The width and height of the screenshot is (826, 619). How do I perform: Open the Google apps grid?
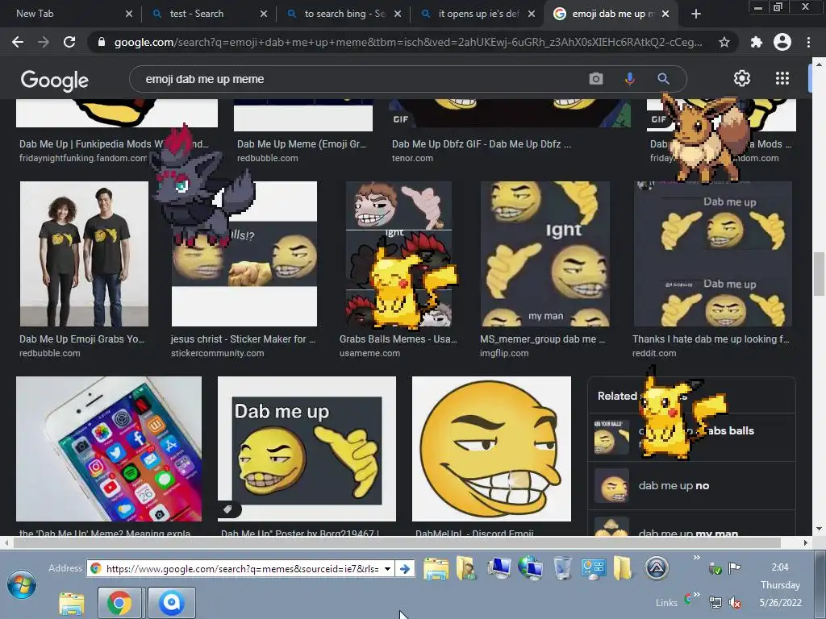[x=782, y=78]
